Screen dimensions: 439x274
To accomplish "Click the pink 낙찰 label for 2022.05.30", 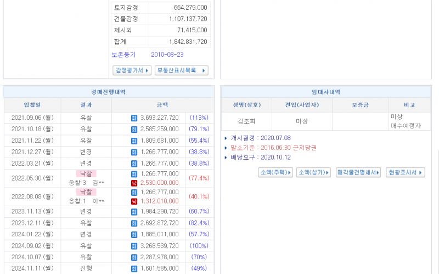I will click(86, 174).
